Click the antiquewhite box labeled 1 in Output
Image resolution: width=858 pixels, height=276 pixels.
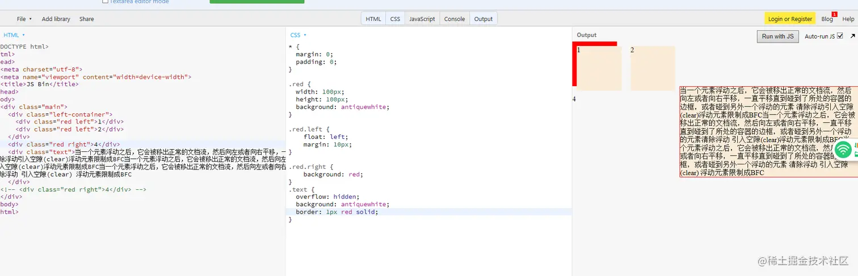599,69
